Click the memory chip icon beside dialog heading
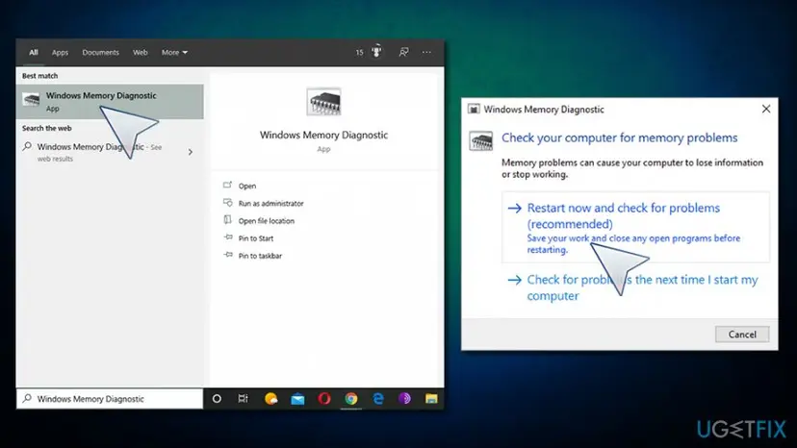 (x=481, y=140)
